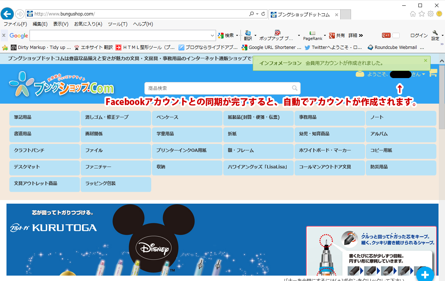Click the blue plus floating button

pos(425,275)
